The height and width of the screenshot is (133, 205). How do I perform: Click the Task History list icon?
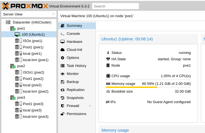pos(62,66)
